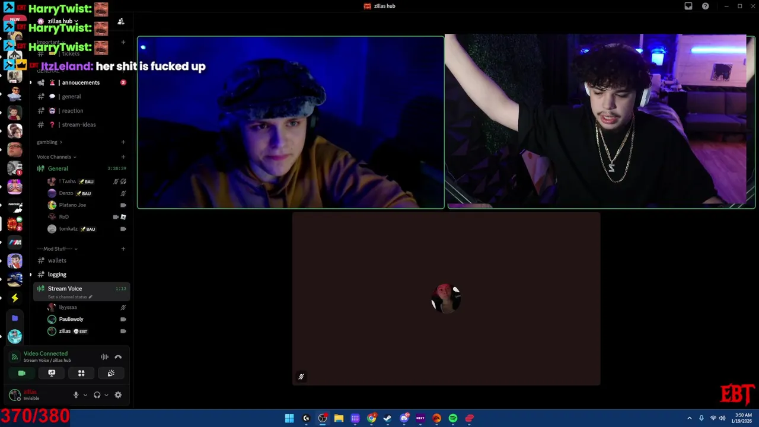Start sharing your screen

[x=52, y=373]
